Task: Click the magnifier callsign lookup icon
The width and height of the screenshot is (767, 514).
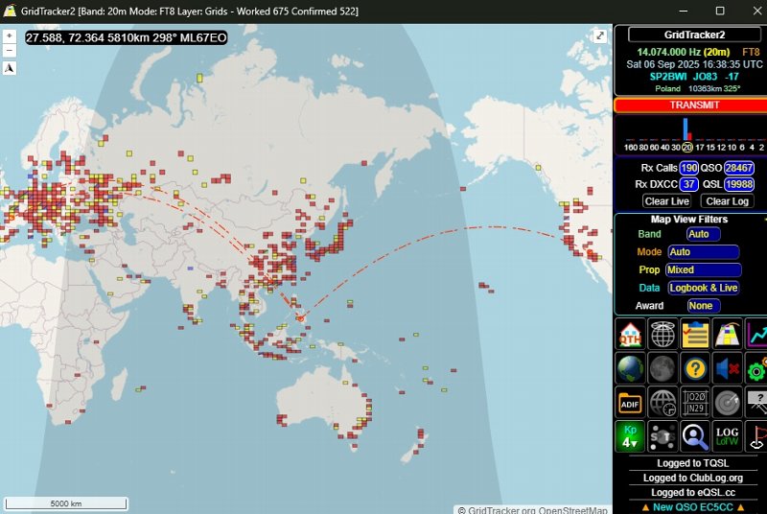Action: 695,436
